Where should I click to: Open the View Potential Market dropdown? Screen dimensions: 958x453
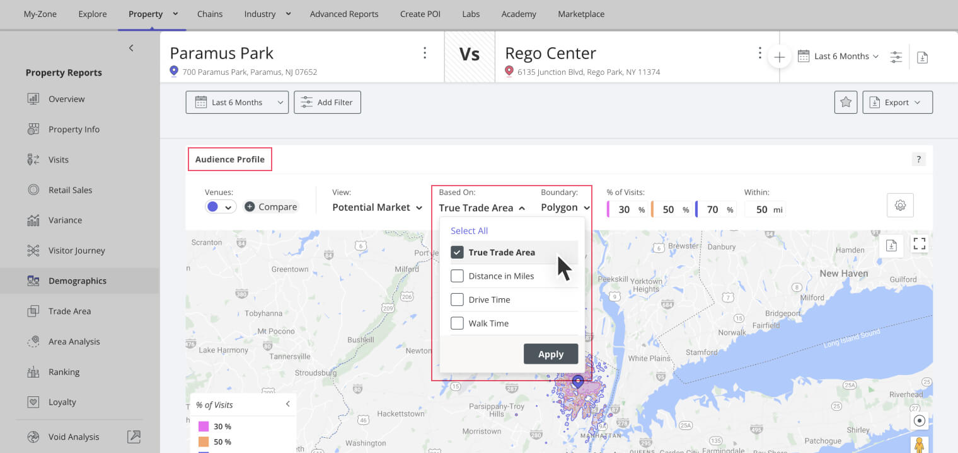pyautogui.click(x=377, y=208)
